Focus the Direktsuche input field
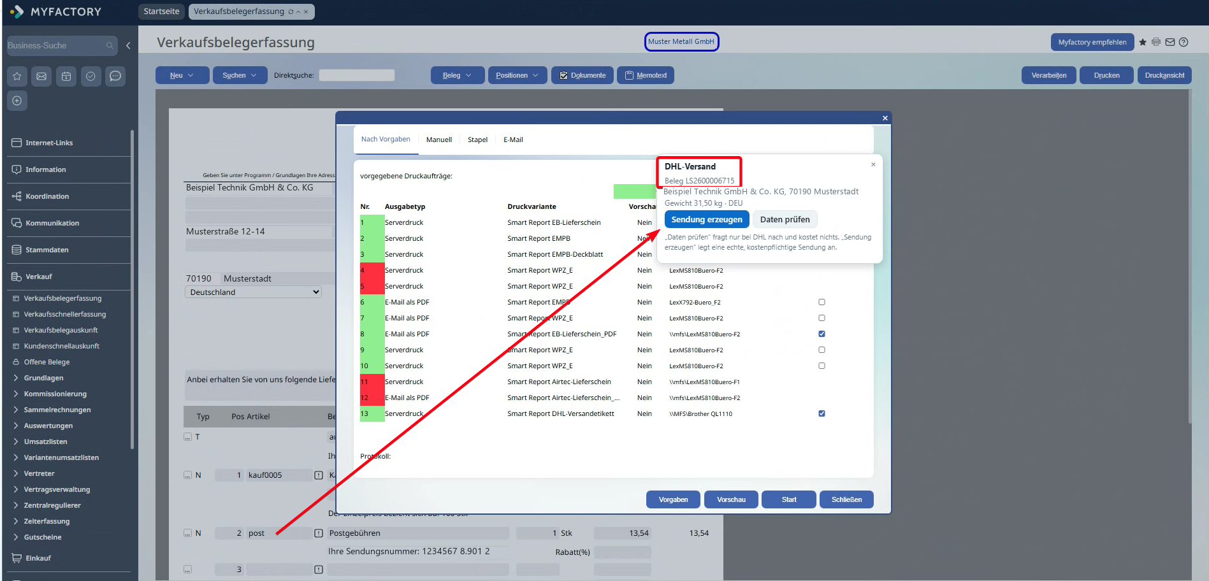 pos(357,75)
